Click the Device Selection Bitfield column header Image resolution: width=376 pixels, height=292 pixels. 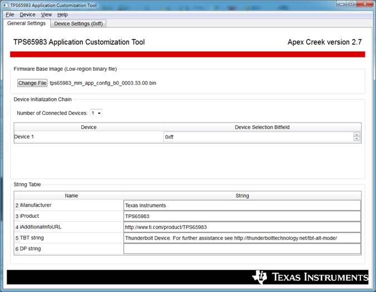coord(262,127)
